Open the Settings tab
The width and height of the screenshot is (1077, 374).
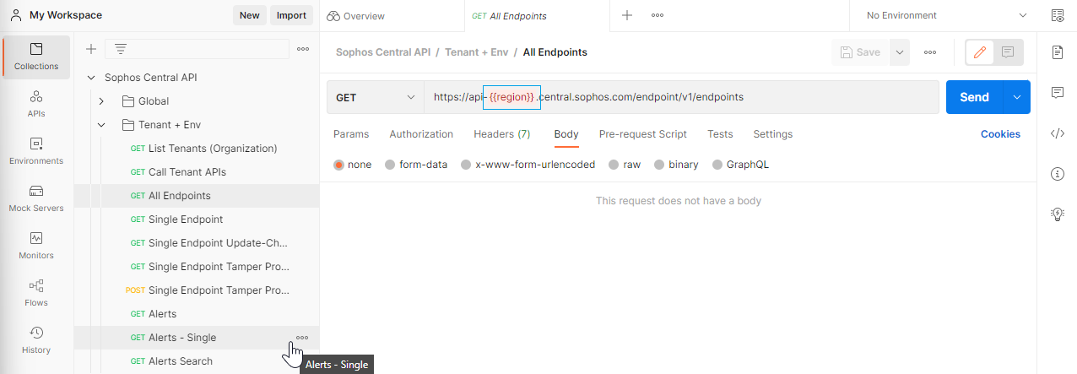(773, 134)
